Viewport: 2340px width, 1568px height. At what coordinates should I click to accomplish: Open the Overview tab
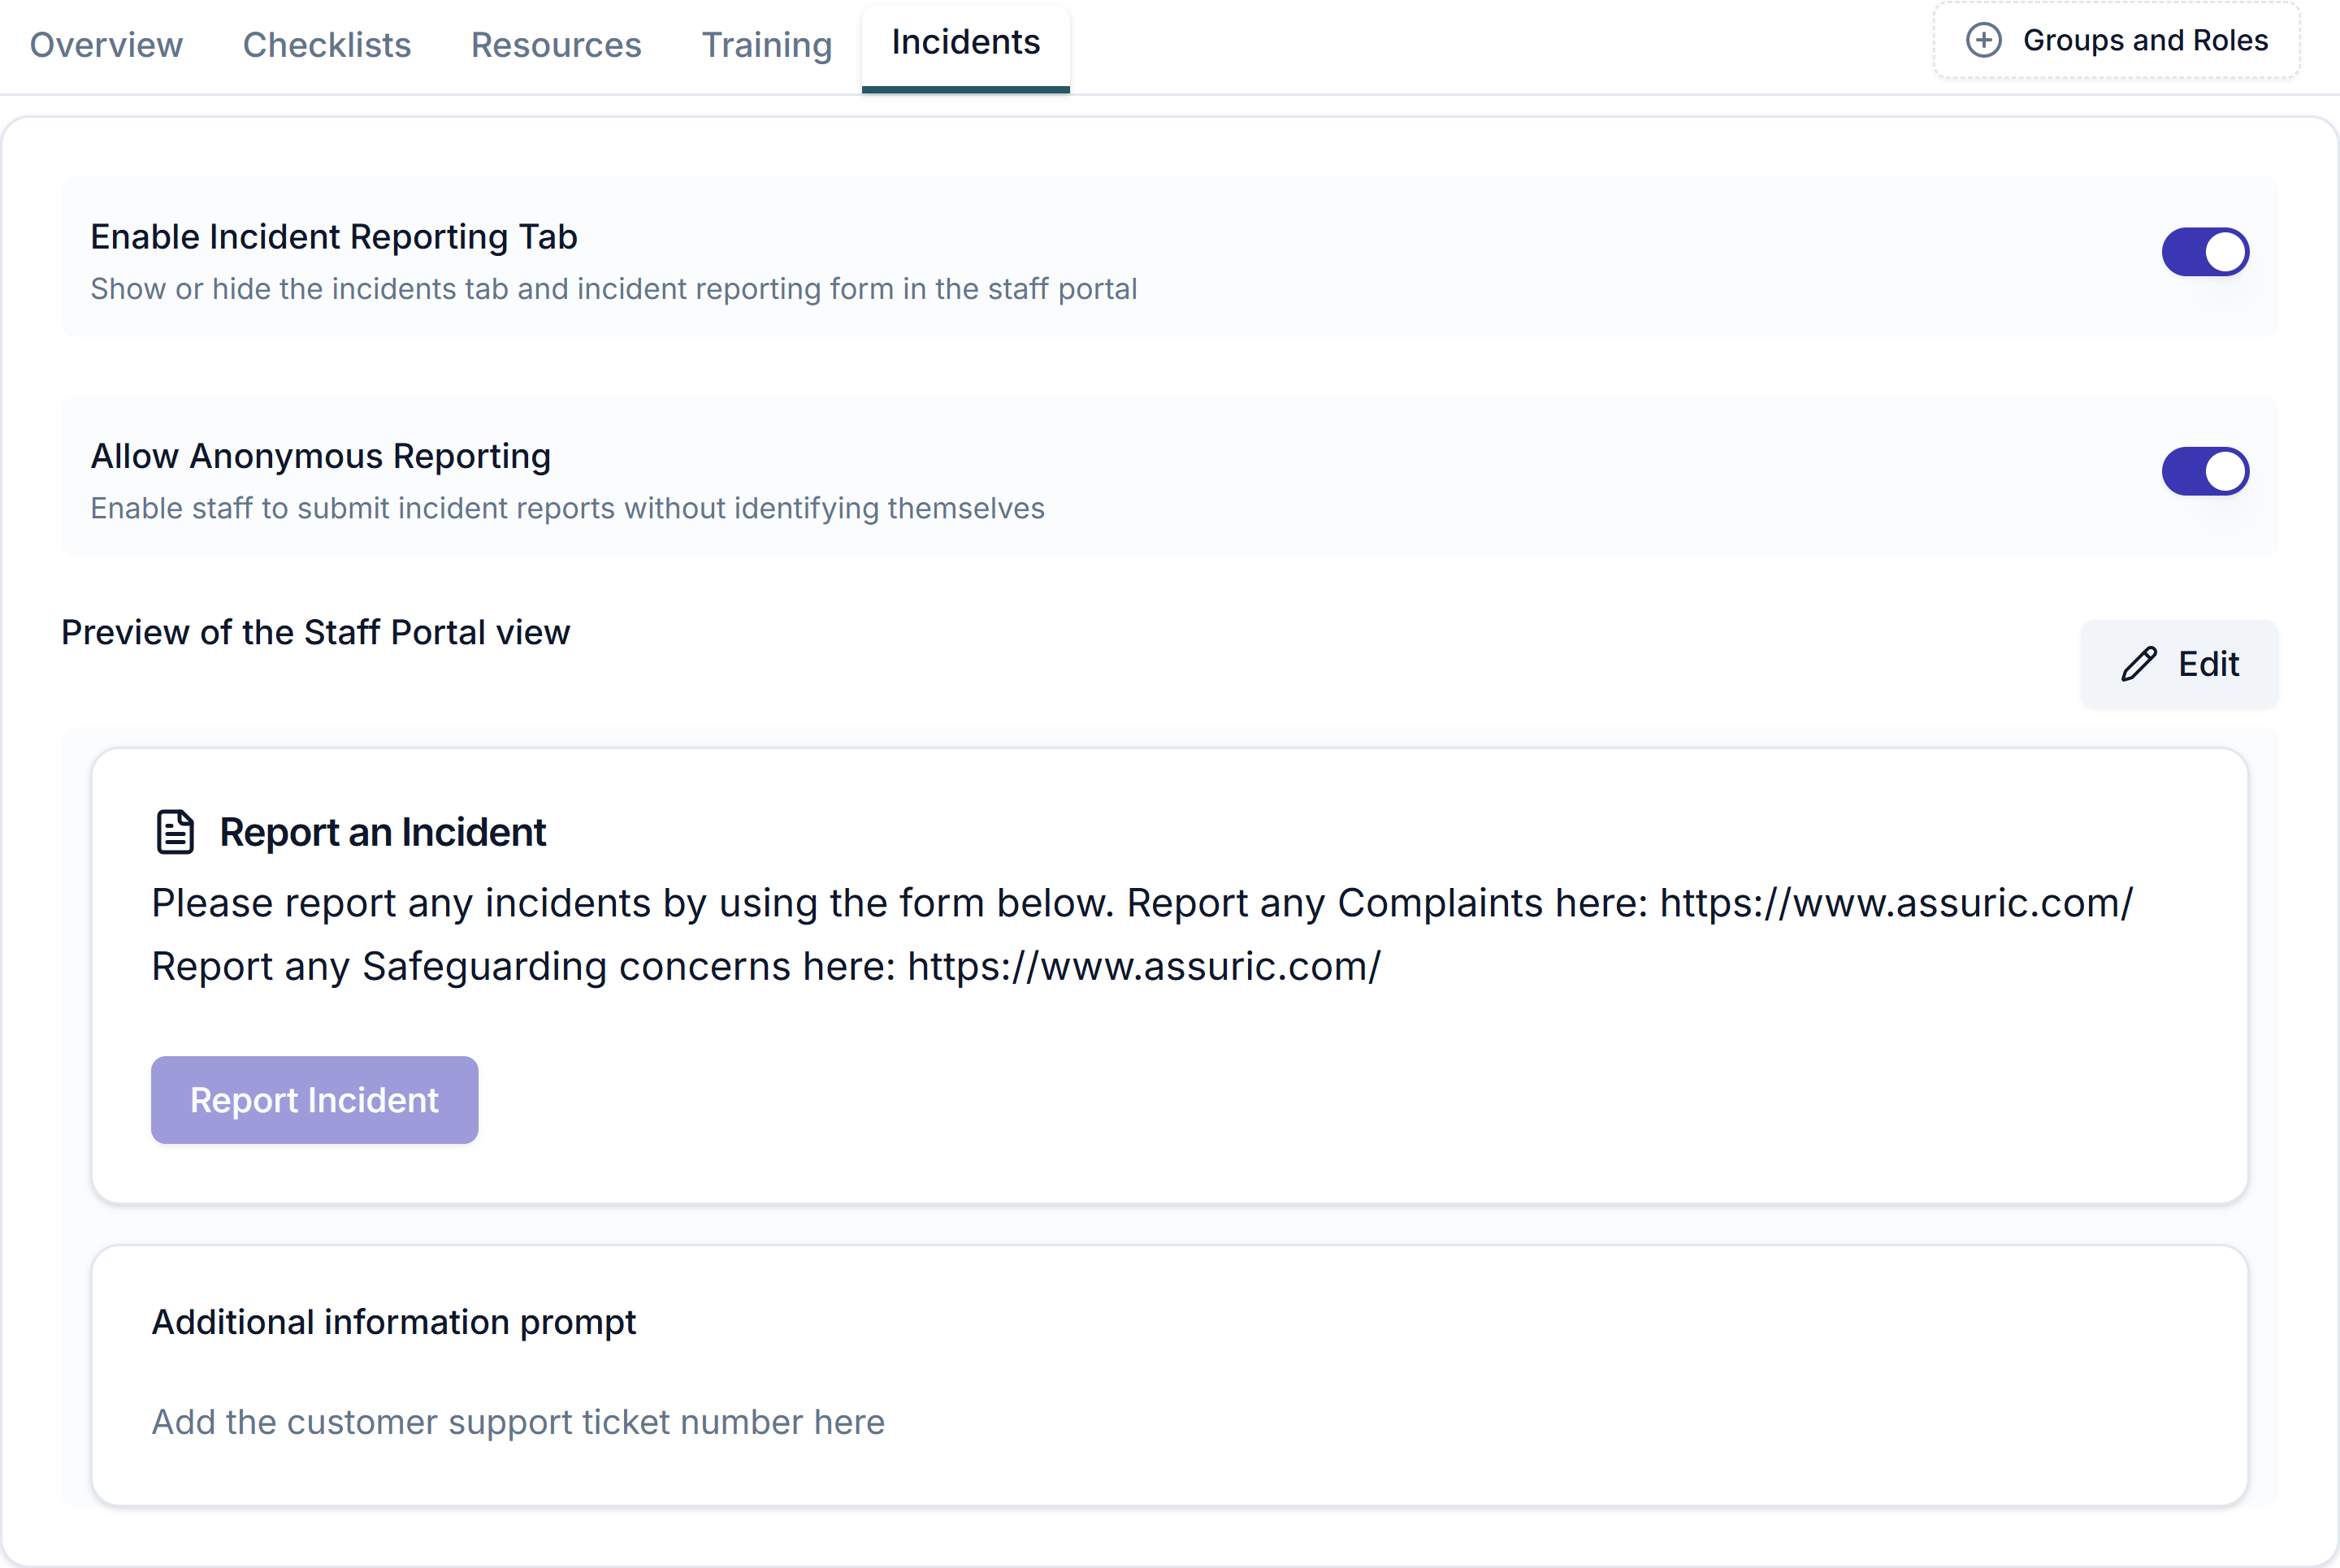pyautogui.click(x=106, y=45)
